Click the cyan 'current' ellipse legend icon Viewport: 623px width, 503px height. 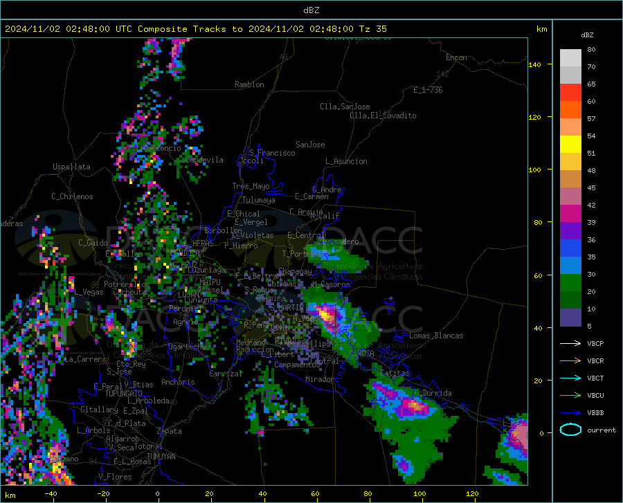(x=570, y=430)
